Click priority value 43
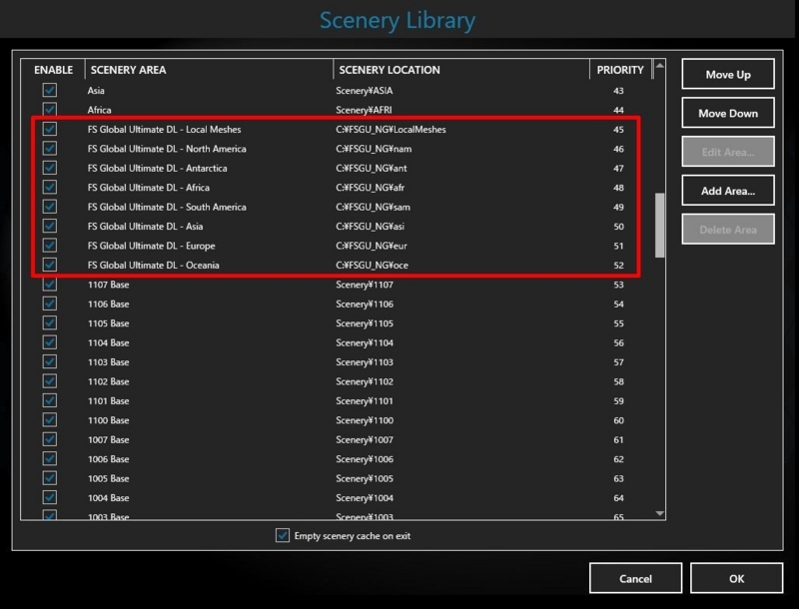Image resolution: width=799 pixels, height=609 pixels. (x=618, y=90)
